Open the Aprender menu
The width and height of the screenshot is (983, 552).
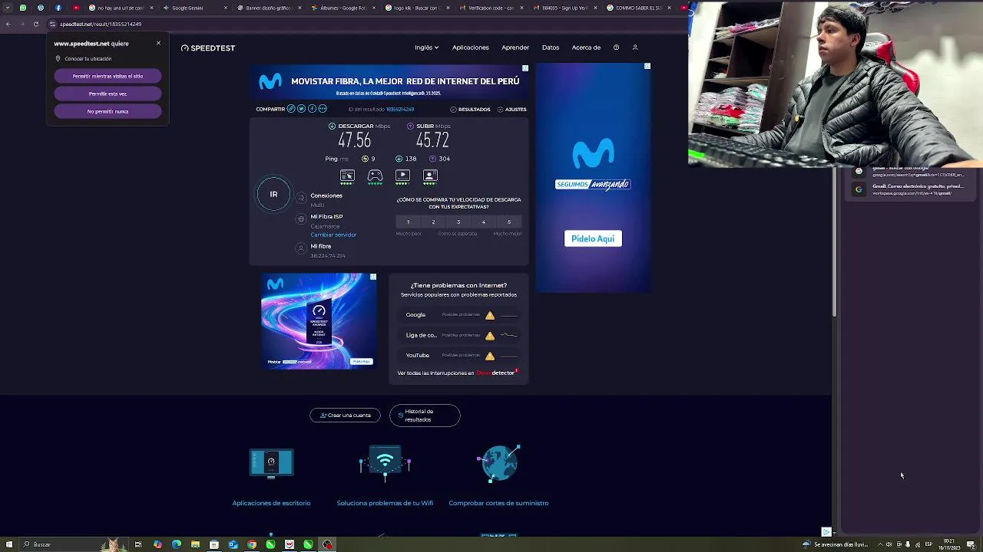tap(515, 48)
